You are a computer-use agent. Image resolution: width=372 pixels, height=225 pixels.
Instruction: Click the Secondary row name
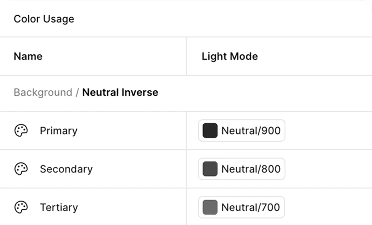click(x=66, y=169)
